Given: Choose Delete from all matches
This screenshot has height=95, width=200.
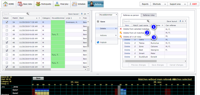Looking at the screenshot, I should 133,33.
